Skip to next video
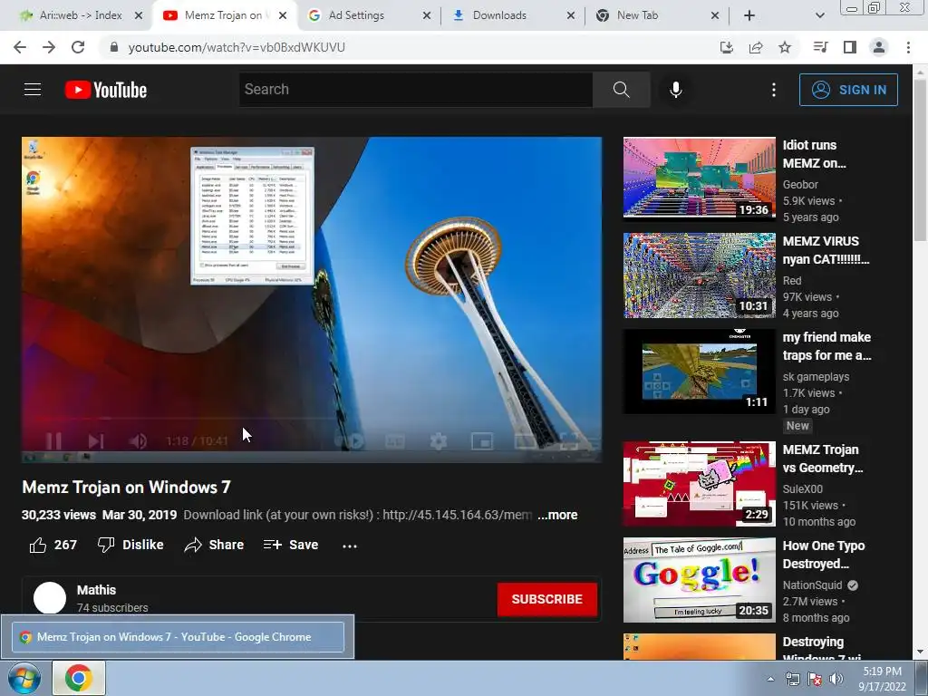This screenshot has height=696, width=928. tap(96, 440)
